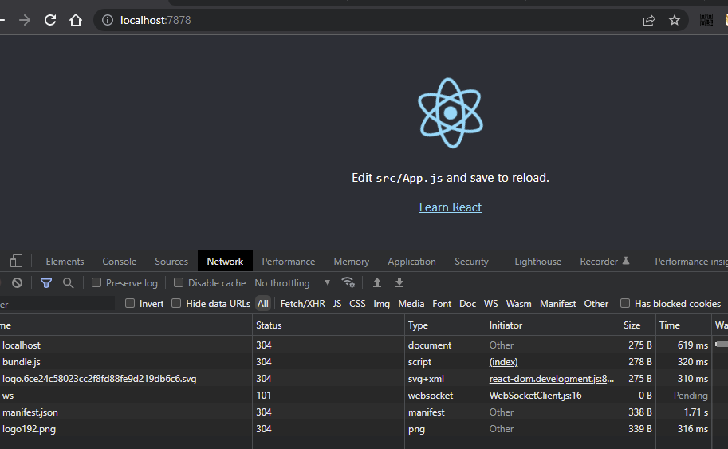Open the No throttling dropdown
728x449 pixels.
coord(293,283)
